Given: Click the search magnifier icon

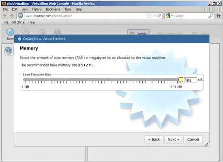Looking at the screenshot, I should [210, 16].
